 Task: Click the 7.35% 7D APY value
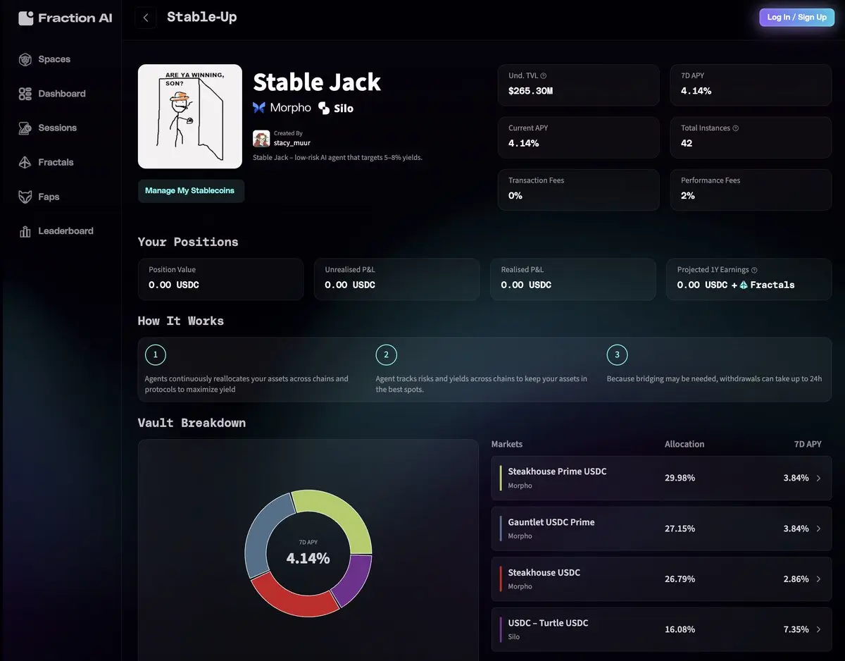[x=796, y=629]
